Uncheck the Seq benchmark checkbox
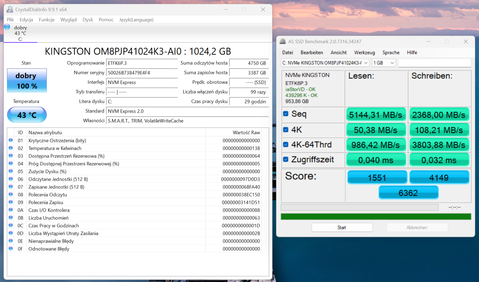Screen dimensions: 479x282 (x=286, y=114)
